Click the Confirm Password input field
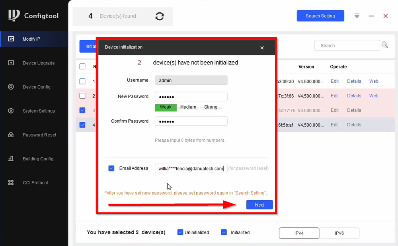Viewport: 398px width, 246px height. (x=191, y=121)
